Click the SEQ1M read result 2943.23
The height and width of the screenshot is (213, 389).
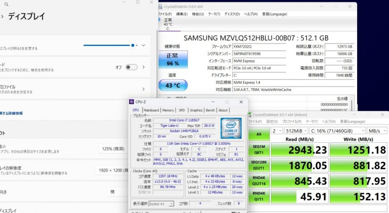(300, 150)
